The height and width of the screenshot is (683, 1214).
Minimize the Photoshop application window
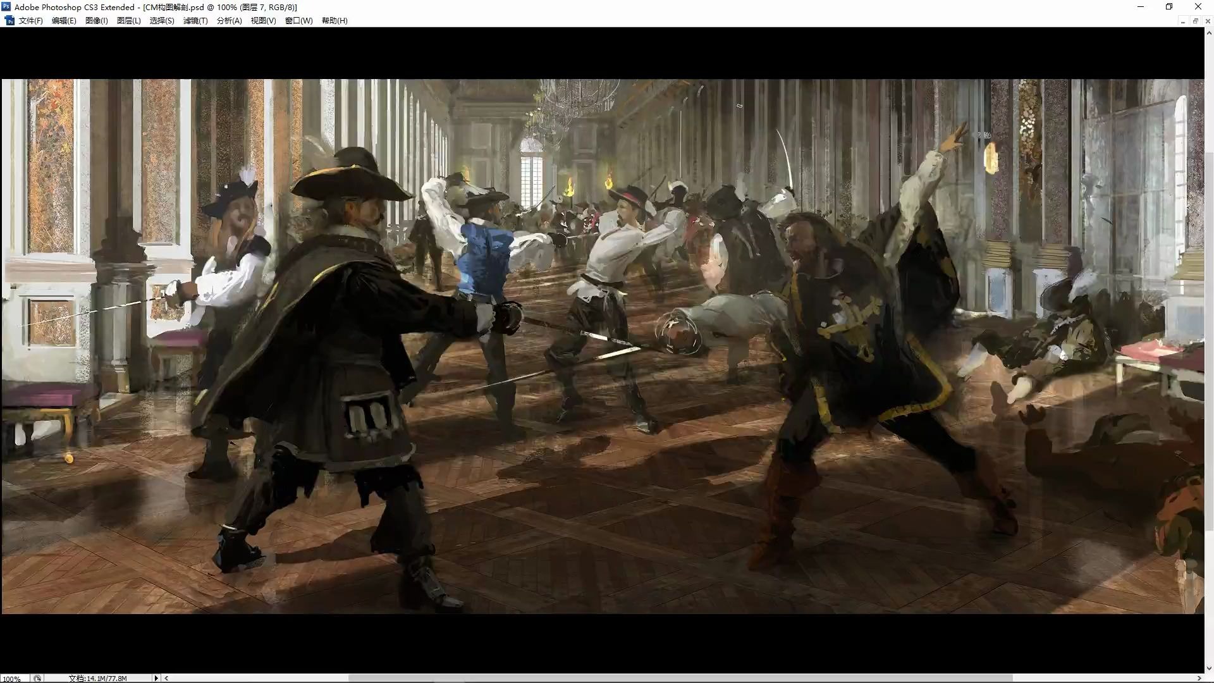1141,7
